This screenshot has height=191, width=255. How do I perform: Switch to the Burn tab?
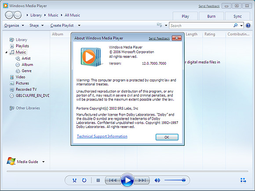click(211, 16)
